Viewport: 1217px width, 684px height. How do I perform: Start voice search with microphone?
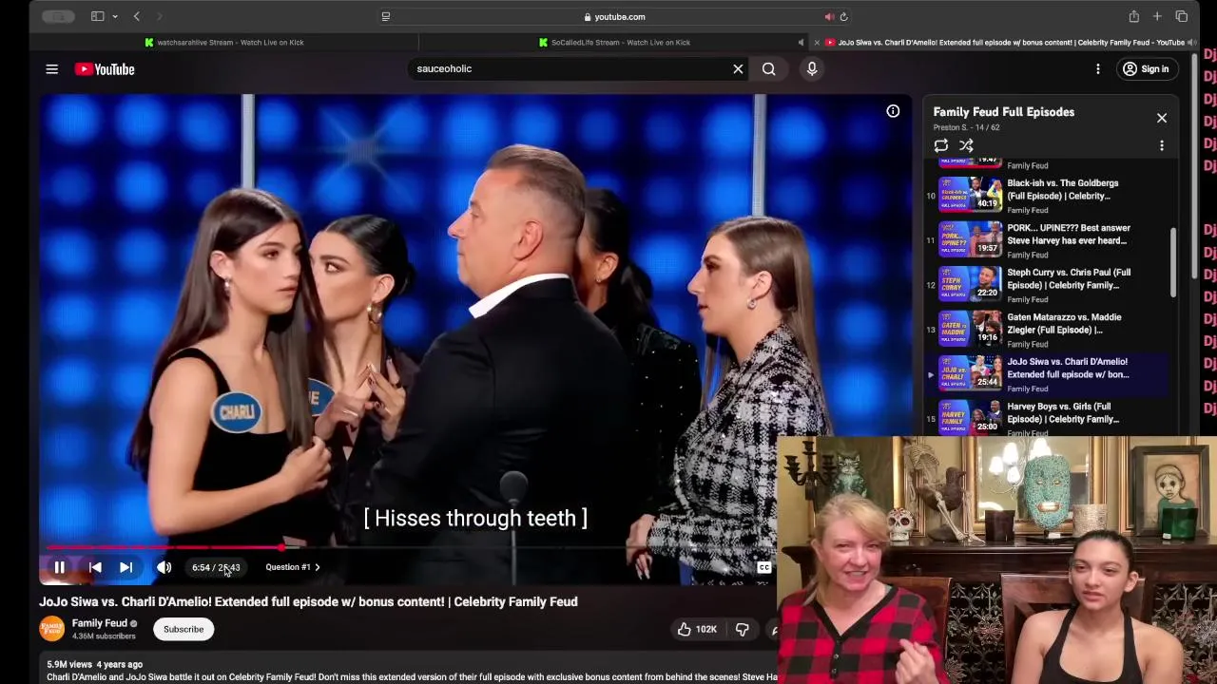[x=812, y=68]
